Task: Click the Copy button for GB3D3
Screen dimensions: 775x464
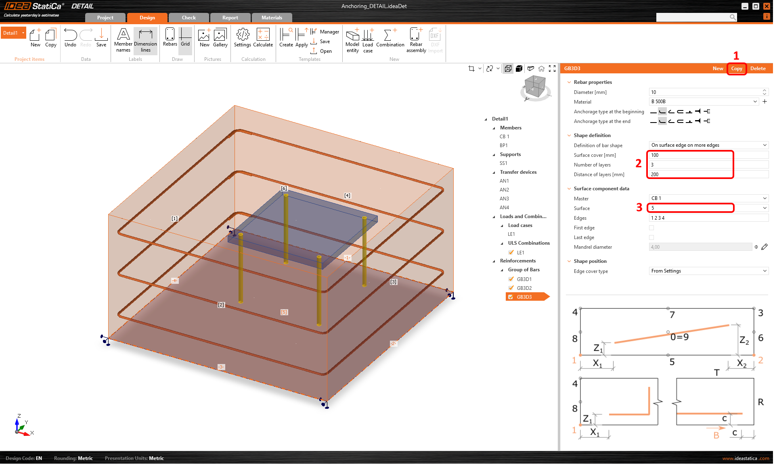Action: click(x=736, y=69)
